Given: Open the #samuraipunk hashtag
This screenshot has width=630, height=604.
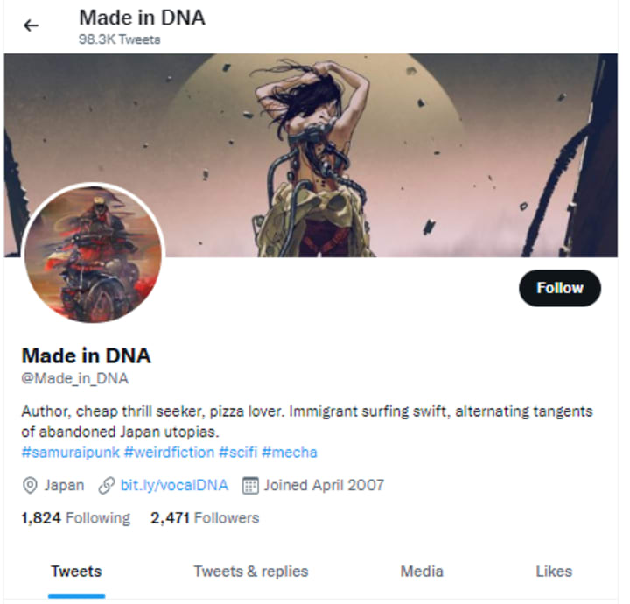Looking at the screenshot, I should 71,452.
